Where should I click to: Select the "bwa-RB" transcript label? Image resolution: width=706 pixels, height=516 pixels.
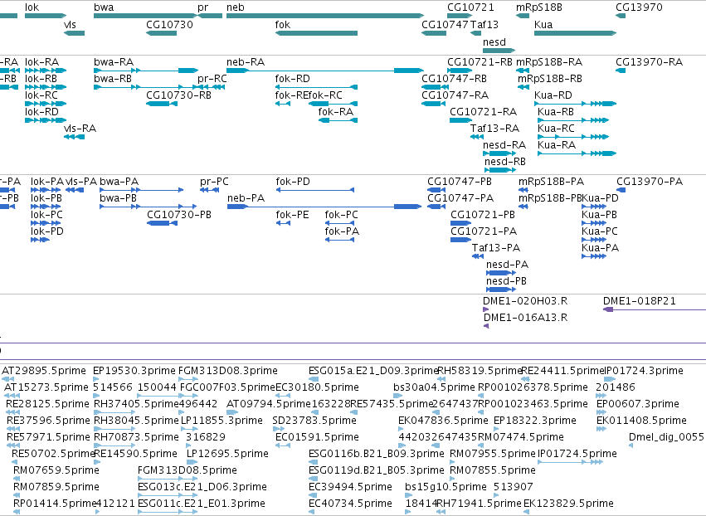(x=113, y=79)
